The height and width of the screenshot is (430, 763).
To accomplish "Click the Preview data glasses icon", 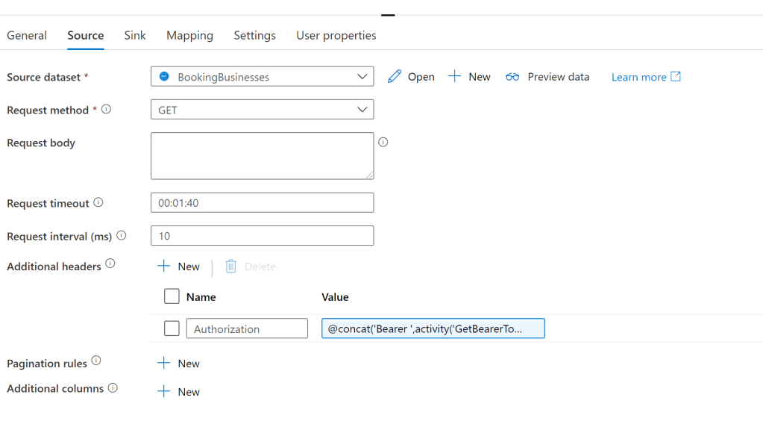I will [x=512, y=77].
